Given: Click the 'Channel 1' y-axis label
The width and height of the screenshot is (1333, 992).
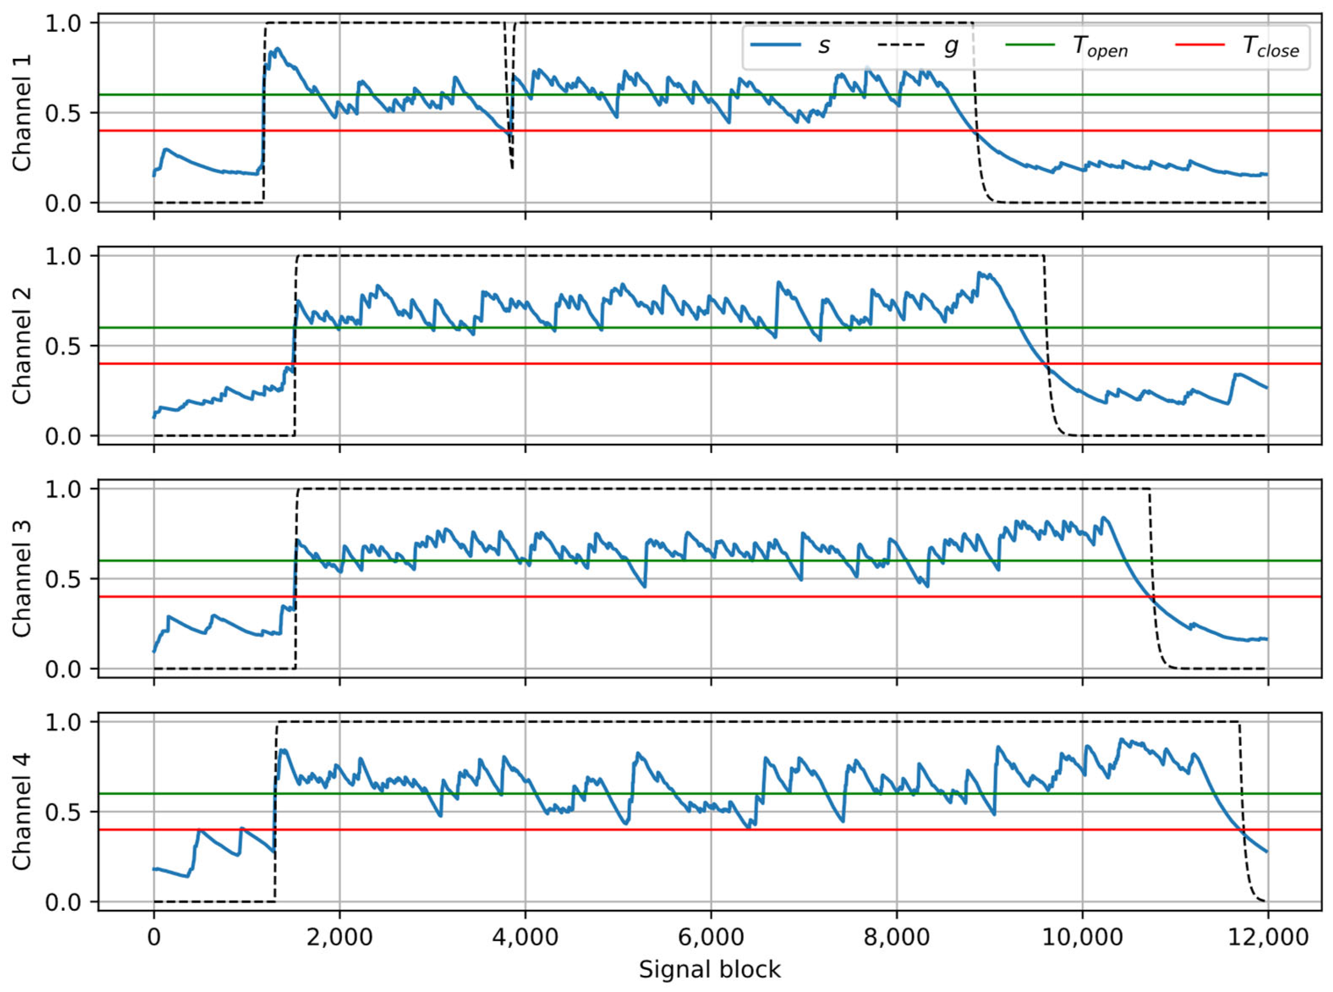Looking at the screenshot, I should coord(23,113).
